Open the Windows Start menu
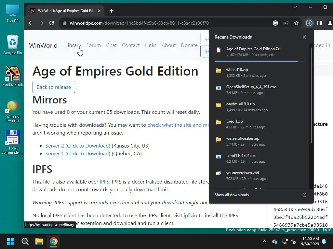The width and height of the screenshot is (333, 249). click(10, 241)
